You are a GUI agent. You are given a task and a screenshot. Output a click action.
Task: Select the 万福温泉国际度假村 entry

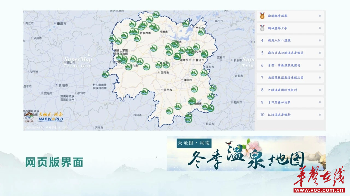point(290,90)
